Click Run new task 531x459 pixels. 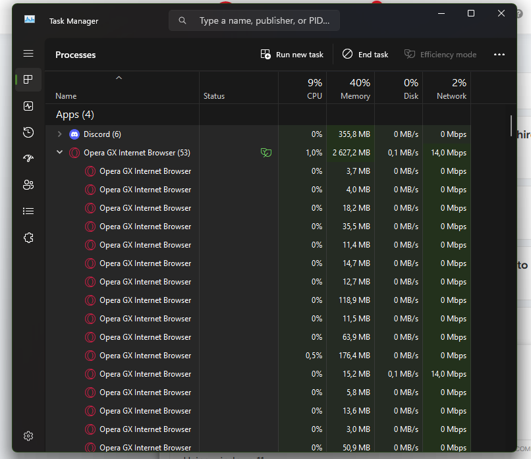pyautogui.click(x=292, y=55)
